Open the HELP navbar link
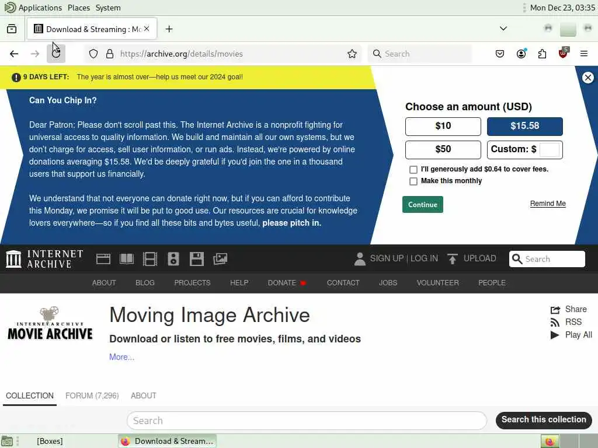This screenshot has height=448, width=598. (239, 283)
